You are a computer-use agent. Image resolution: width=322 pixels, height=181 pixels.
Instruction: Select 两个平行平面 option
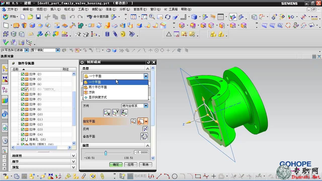tap(116, 87)
